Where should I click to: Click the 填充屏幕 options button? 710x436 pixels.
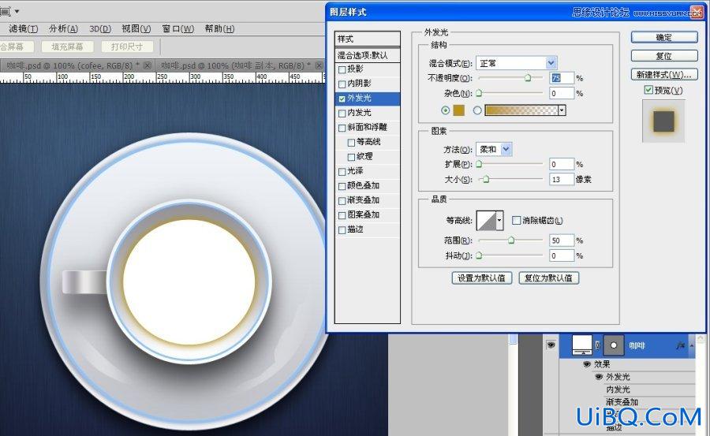(x=67, y=47)
